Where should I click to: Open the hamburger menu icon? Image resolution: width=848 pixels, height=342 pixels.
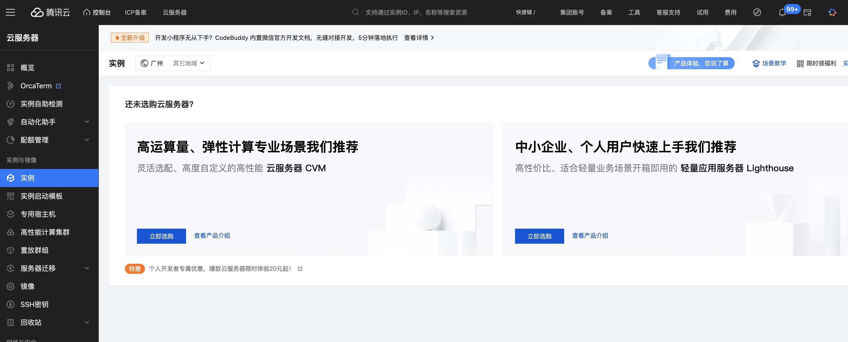11,13
